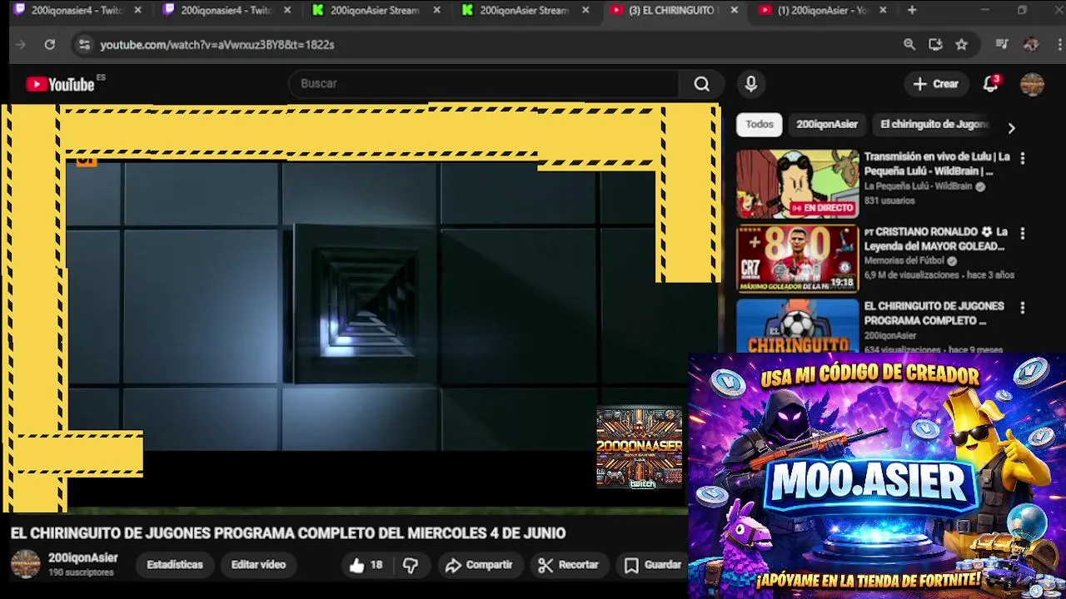Open options menu for CRISTIANO RONALDO video
This screenshot has height=599, width=1066.
click(x=1023, y=234)
